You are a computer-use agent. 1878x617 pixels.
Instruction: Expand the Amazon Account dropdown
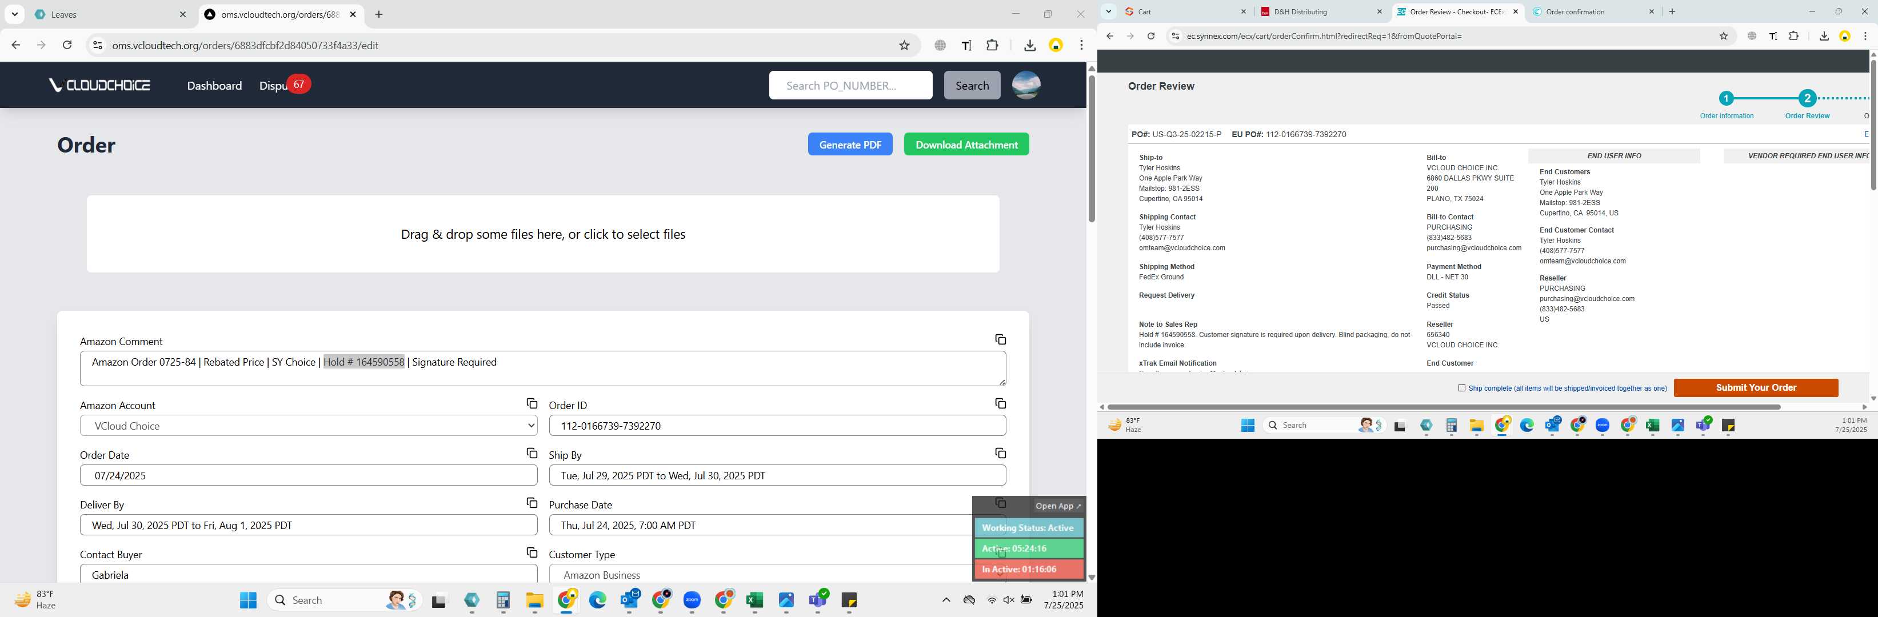(x=309, y=426)
